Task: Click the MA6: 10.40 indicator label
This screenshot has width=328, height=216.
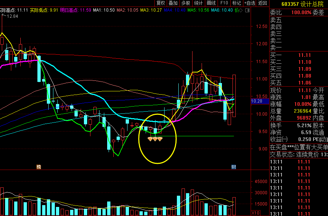Action: click(222, 10)
